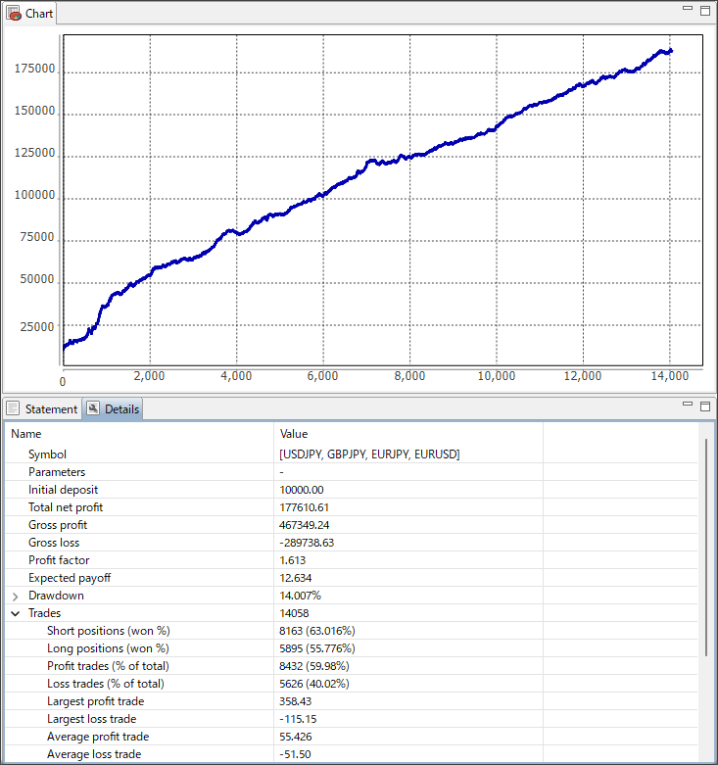The image size is (718, 765).
Task: Click the value 8432 (59.98%)
Action: pos(314,666)
